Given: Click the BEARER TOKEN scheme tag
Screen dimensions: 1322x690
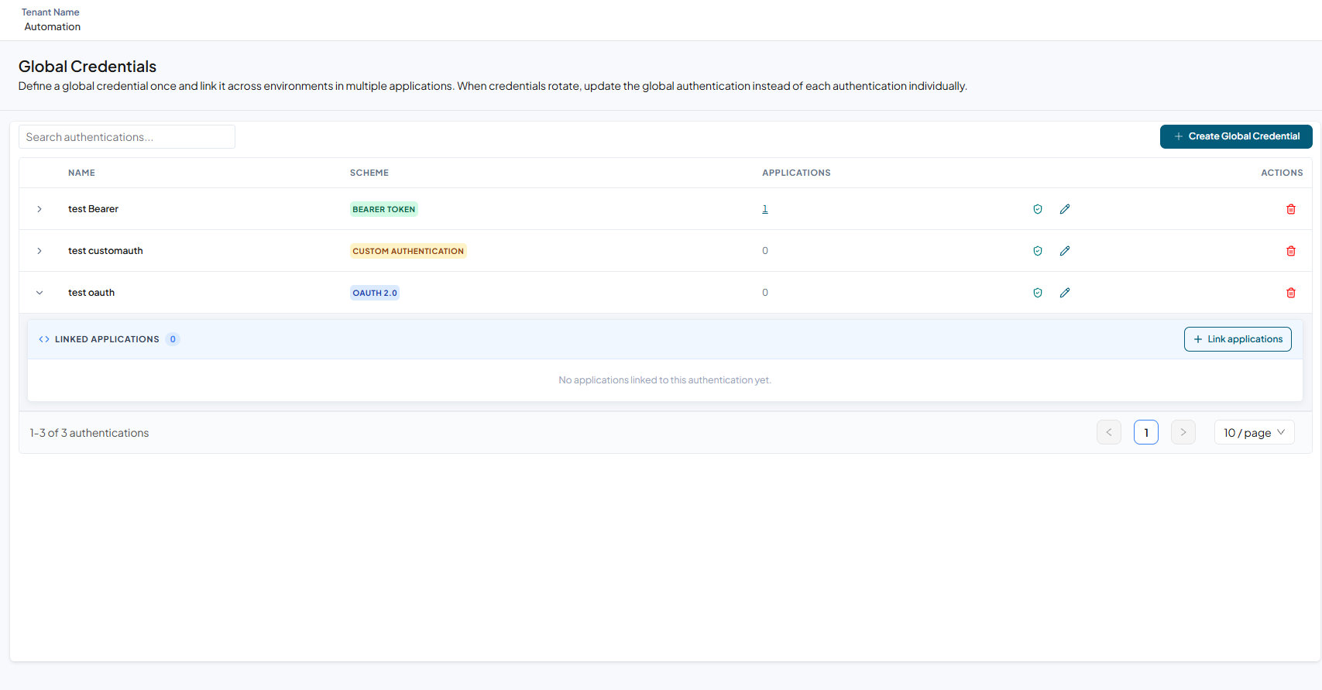Looking at the screenshot, I should 384,209.
